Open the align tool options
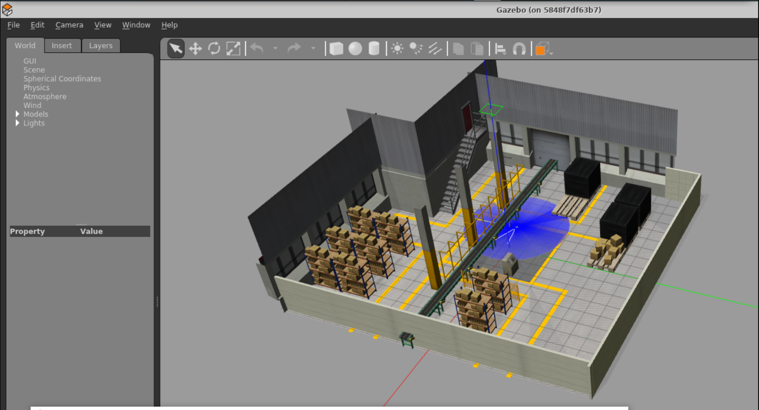759x410 pixels. pos(500,49)
